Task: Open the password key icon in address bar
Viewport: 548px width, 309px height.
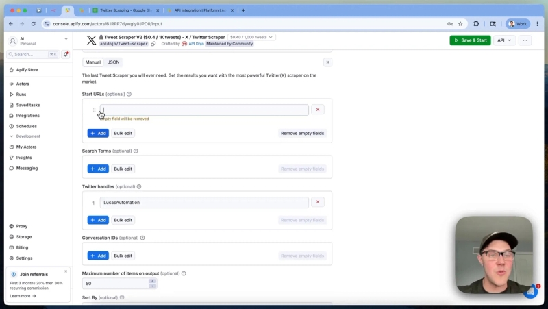Action: coord(450,24)
